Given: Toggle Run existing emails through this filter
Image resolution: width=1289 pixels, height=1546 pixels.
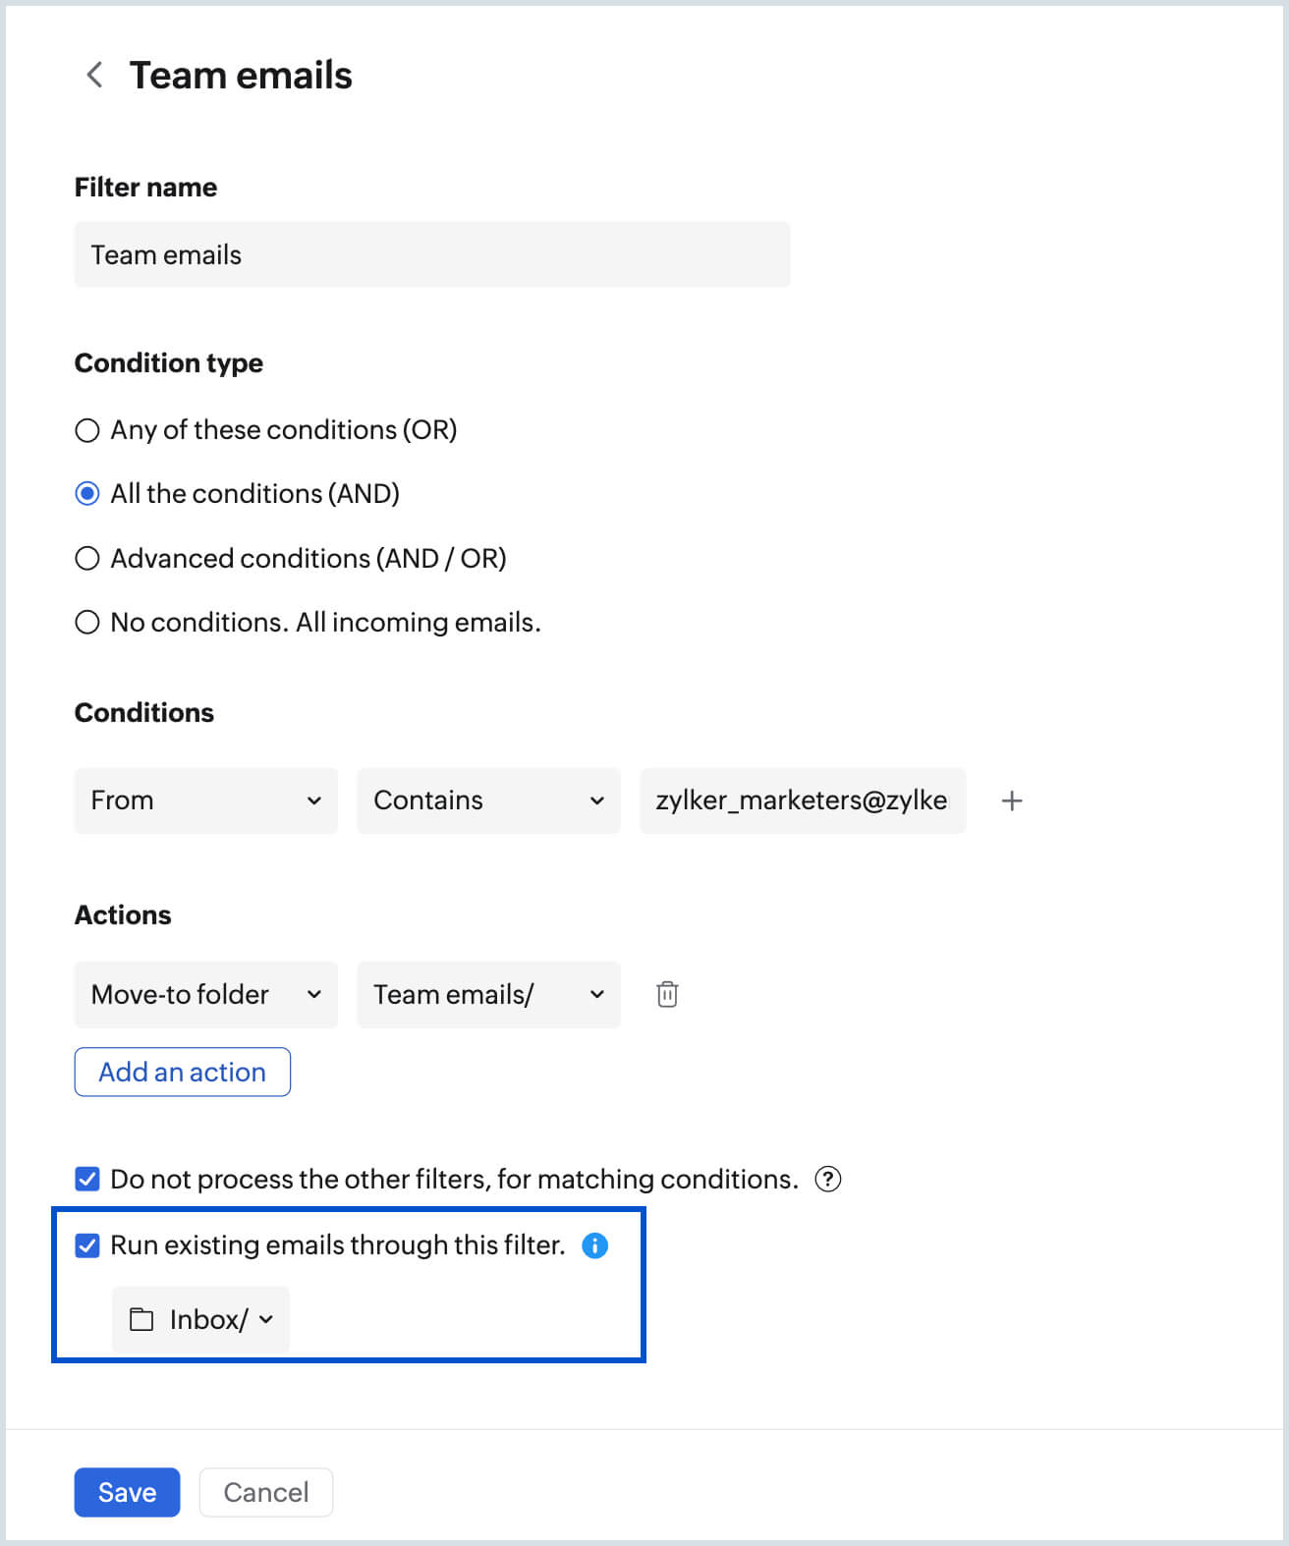Looking at the screenshot, I should (x=87, y=1245).
